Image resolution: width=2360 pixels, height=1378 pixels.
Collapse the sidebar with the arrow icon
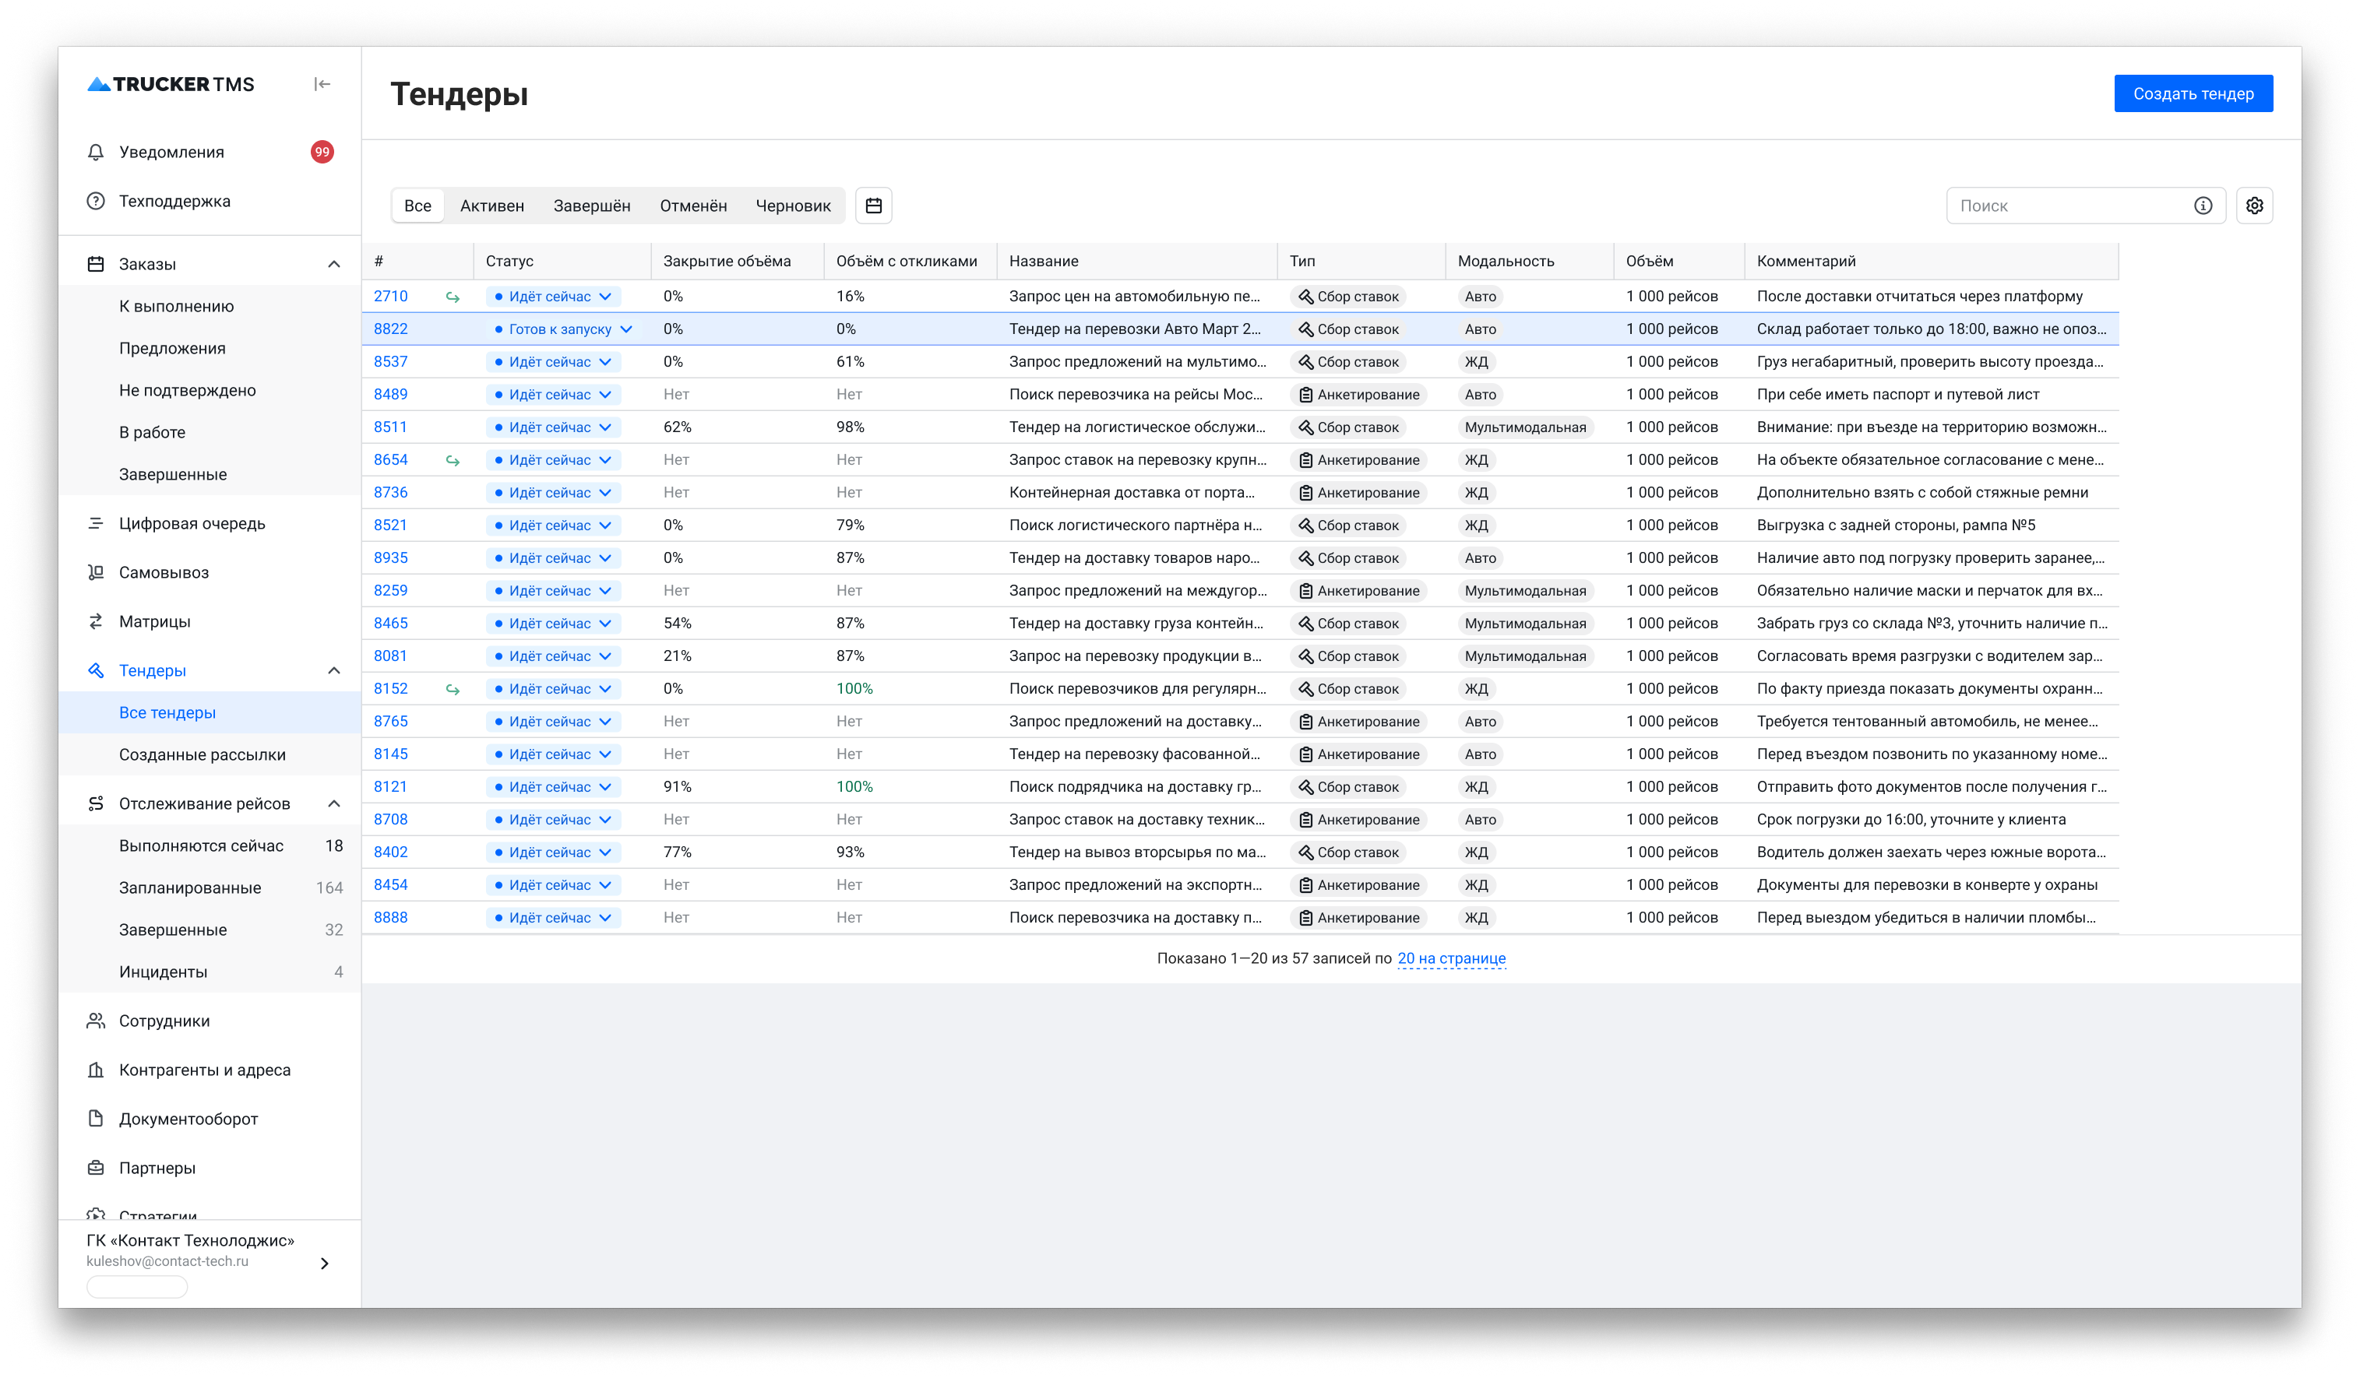click(322, 84)
